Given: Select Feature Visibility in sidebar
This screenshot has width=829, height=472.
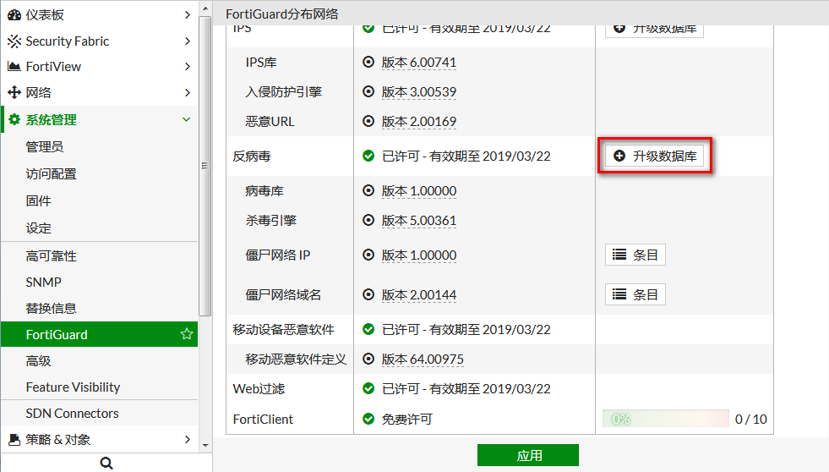Looking at the screenshot, I should pos(73,387).
